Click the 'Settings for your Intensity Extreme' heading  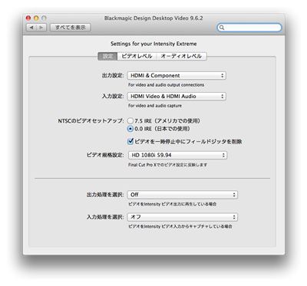click(153, 44)
